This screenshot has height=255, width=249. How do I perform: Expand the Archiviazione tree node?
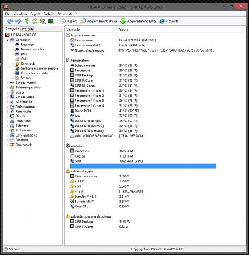(x=7, y=107)
